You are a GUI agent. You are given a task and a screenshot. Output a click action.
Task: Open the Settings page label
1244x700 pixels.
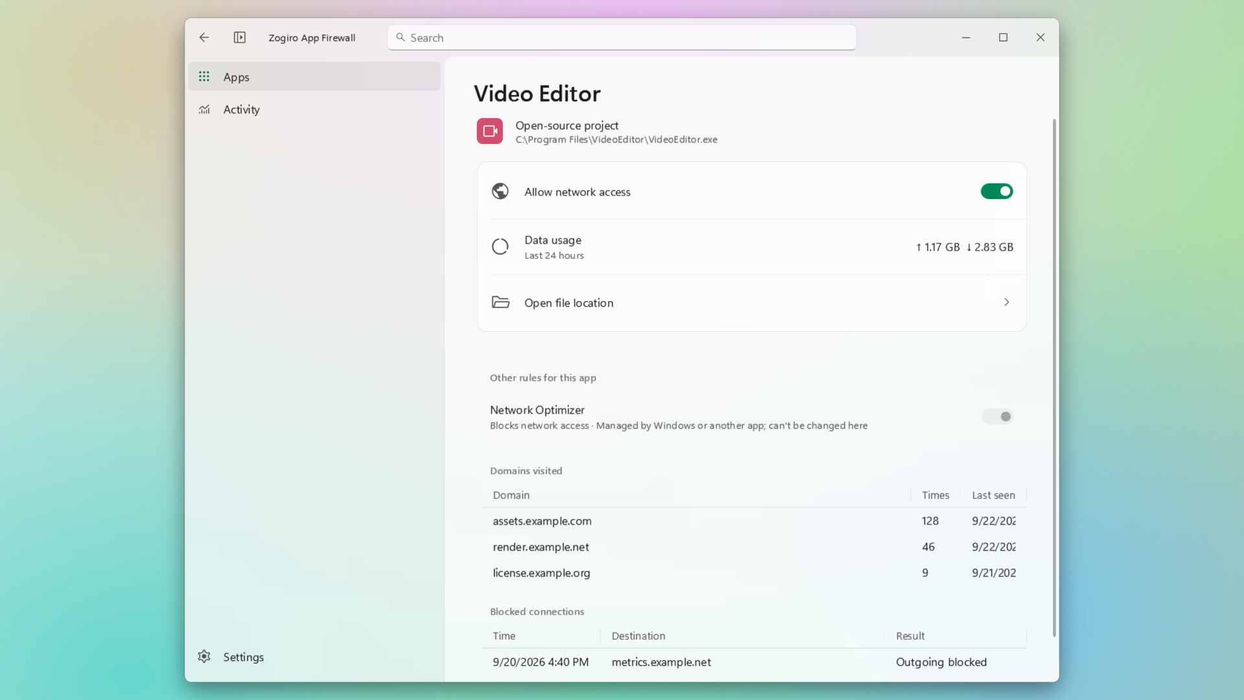(244, 657)
